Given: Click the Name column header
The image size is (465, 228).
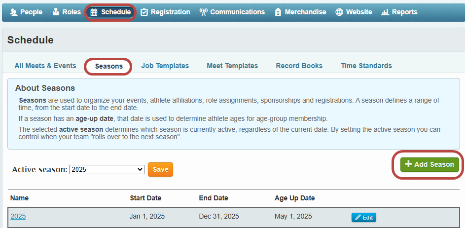Looking at the screenshot, I should click(19, 198).
